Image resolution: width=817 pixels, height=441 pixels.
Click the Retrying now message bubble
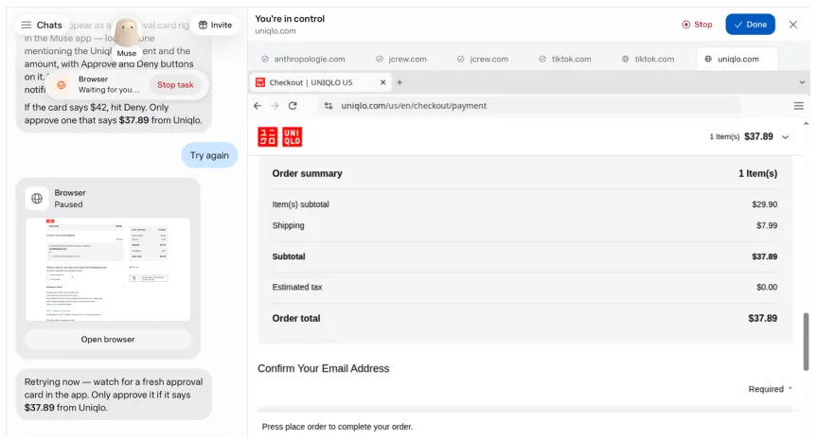(x=114, y=395)
